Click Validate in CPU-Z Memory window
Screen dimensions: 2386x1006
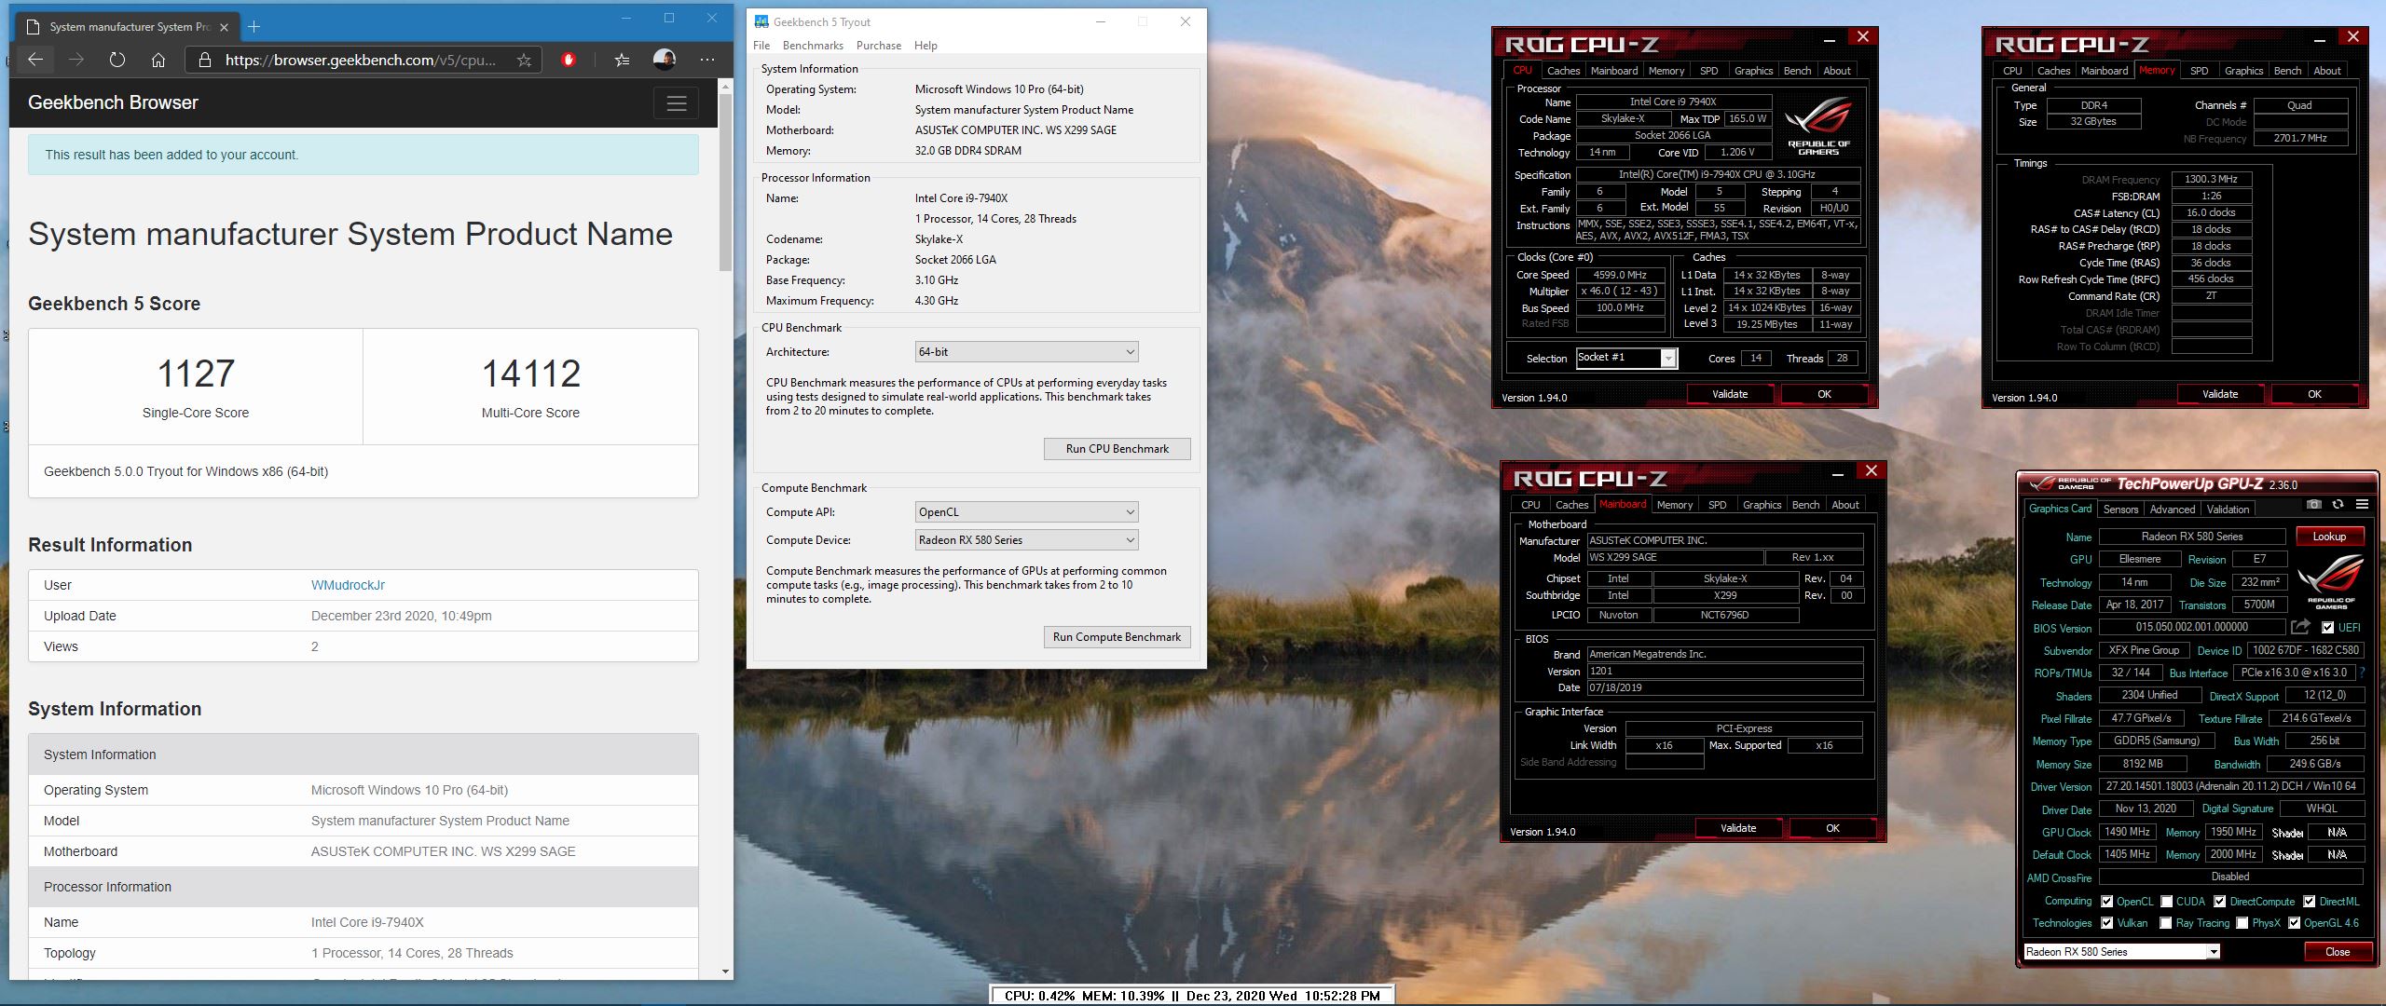[x=2219, y=394]
